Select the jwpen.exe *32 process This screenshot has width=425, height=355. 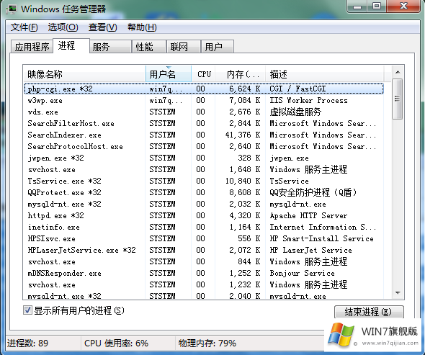[x=204, y=158]
